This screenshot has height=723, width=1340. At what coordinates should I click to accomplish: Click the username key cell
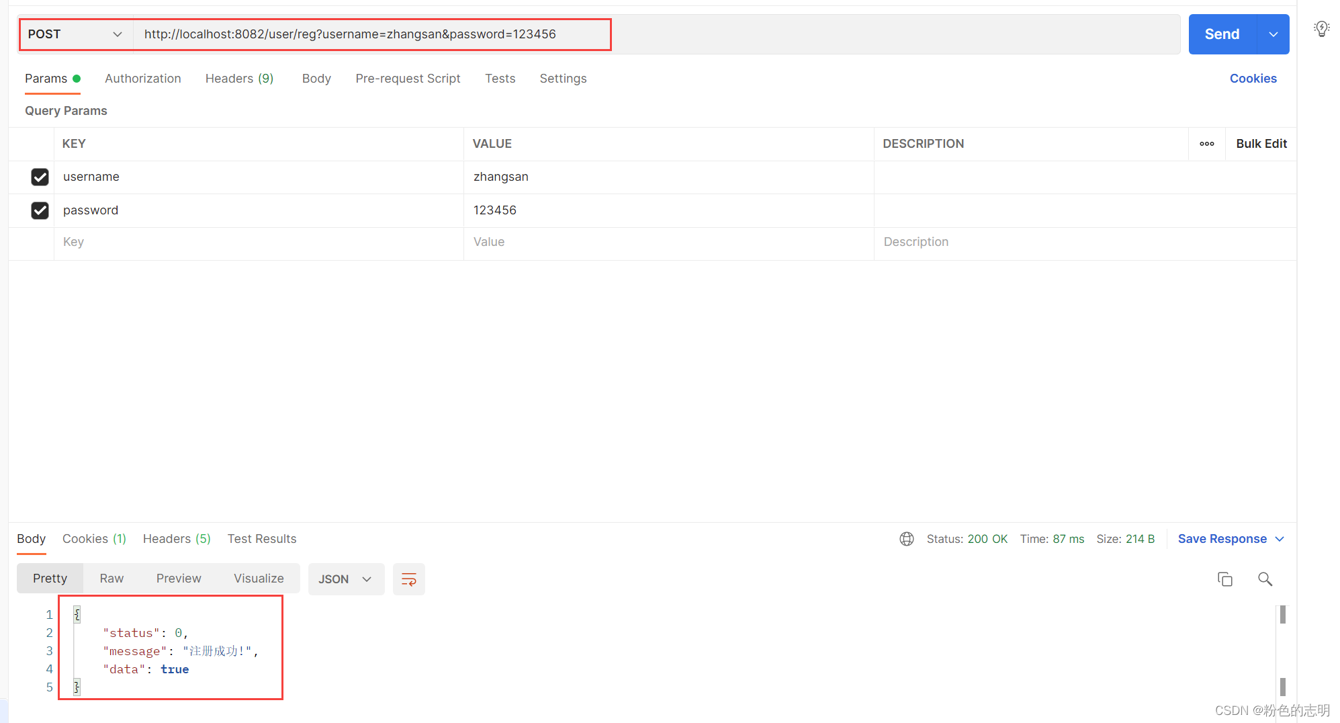tap(259, 177)
